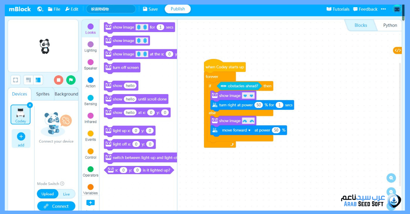The height and width of the screenshot is (214, 410).
Task: Click the Connect button
Action: click(56, 206)
